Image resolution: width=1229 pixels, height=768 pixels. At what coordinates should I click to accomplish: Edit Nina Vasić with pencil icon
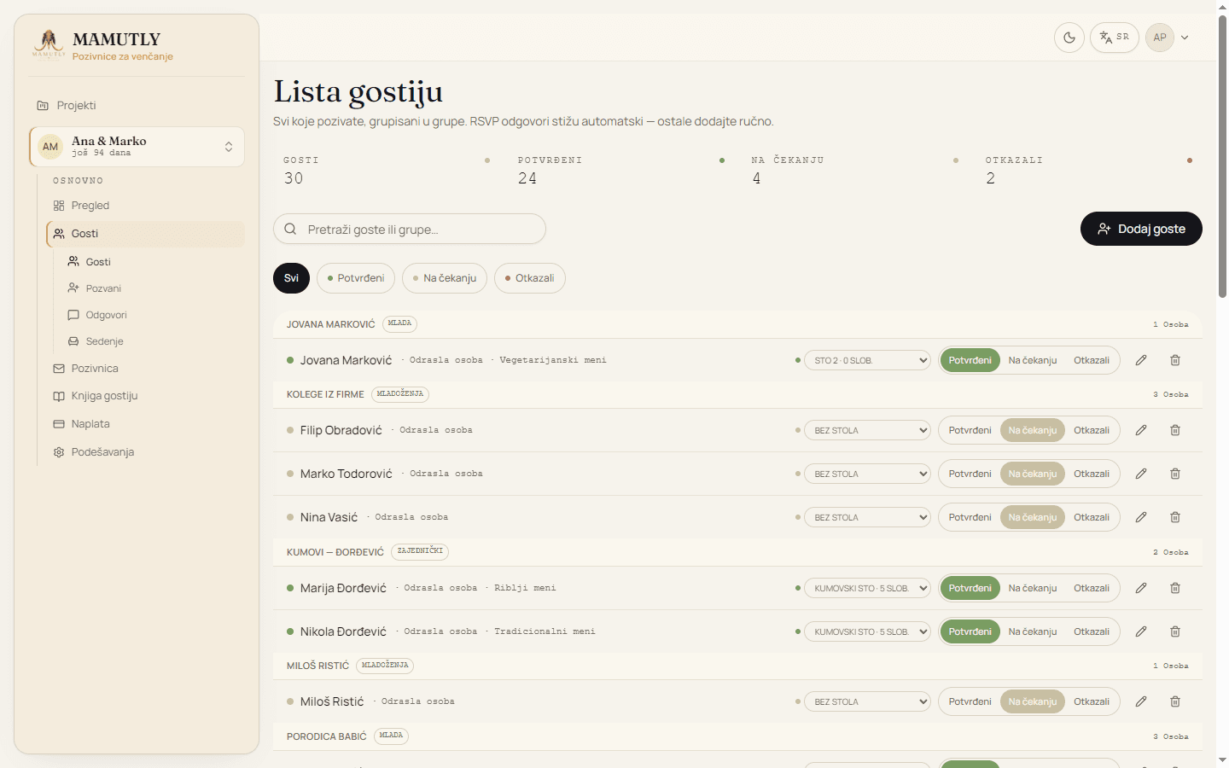pos(1141,517)
